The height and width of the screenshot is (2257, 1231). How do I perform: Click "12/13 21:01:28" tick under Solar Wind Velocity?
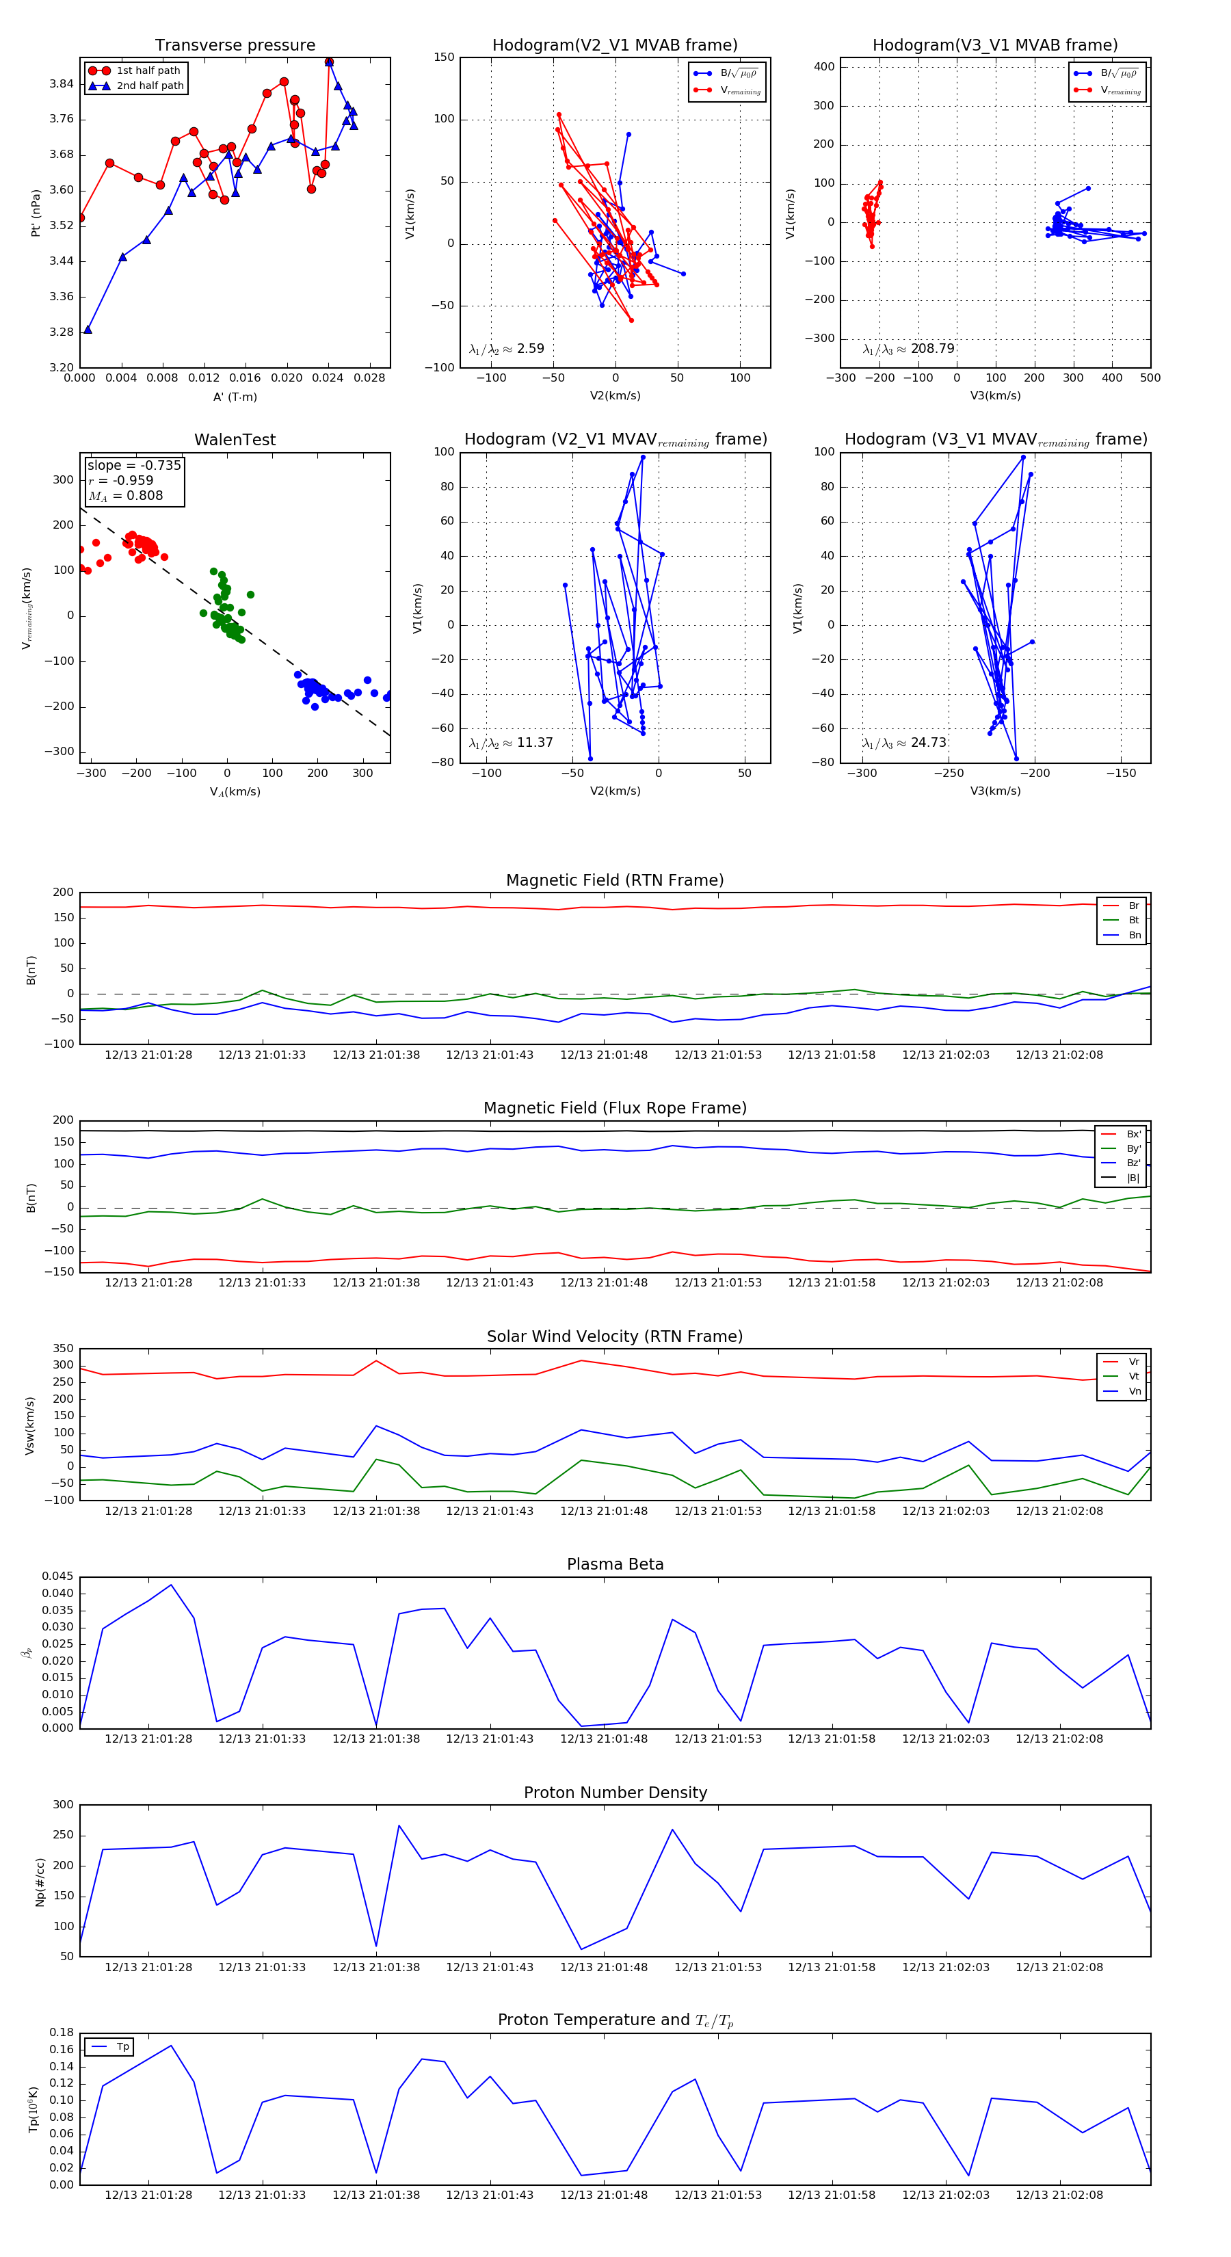click(148, 1511)
